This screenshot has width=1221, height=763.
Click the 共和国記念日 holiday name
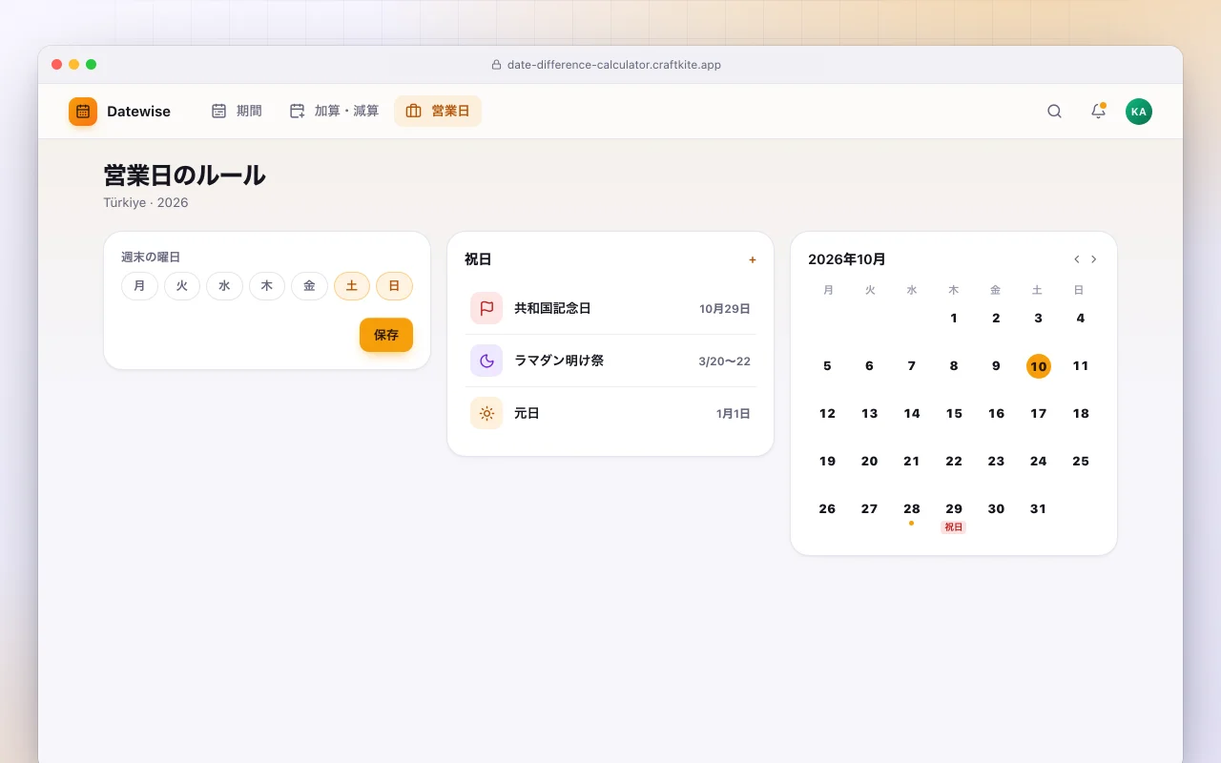coord(552,308)
